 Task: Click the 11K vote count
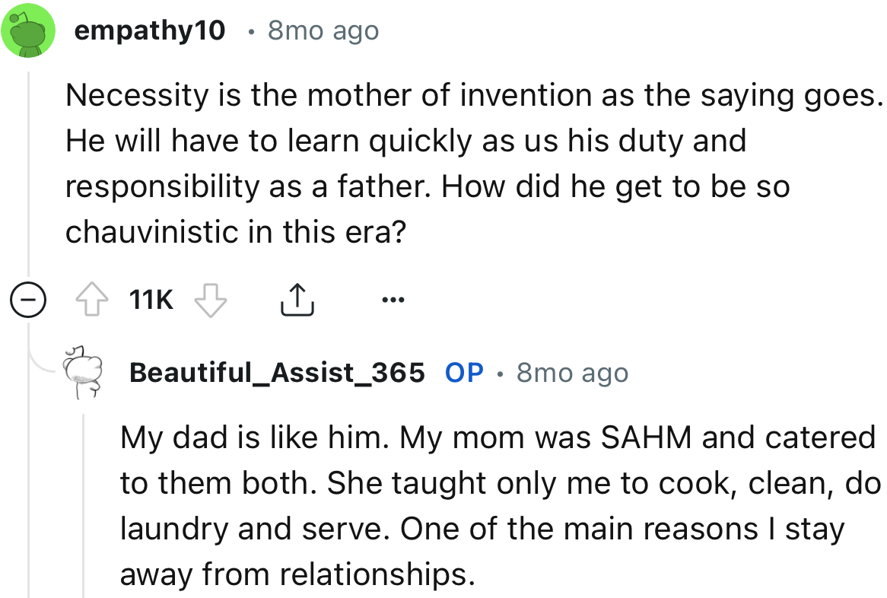(150, 299)
